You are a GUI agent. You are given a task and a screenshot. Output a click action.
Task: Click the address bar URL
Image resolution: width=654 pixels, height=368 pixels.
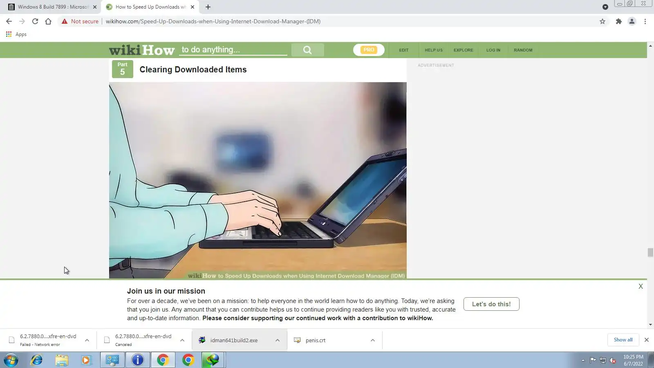213,21
